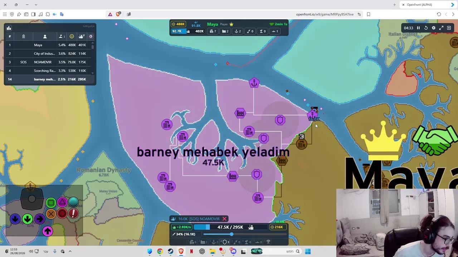This screenshot has height=257, width=458.
Task: Sort leaderboard by territory owned column
Action: pyautogui.click(x=62, y=36)
